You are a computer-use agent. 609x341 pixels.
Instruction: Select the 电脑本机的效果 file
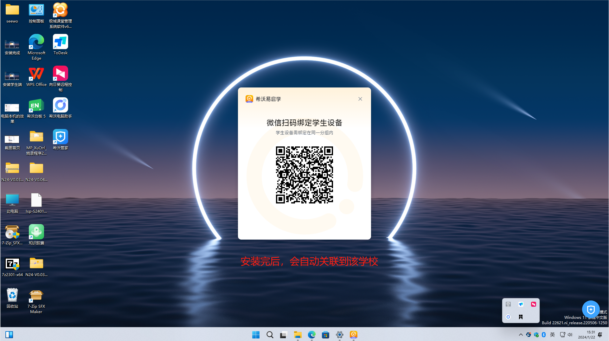[12, 113]
